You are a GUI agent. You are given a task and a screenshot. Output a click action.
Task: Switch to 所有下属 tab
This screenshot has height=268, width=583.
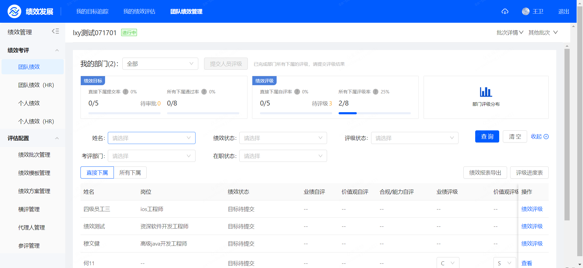[130, 173]
